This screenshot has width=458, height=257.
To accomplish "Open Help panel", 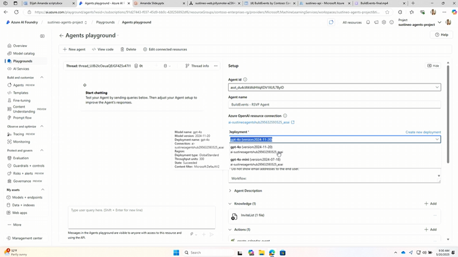I will pos(441,35).
